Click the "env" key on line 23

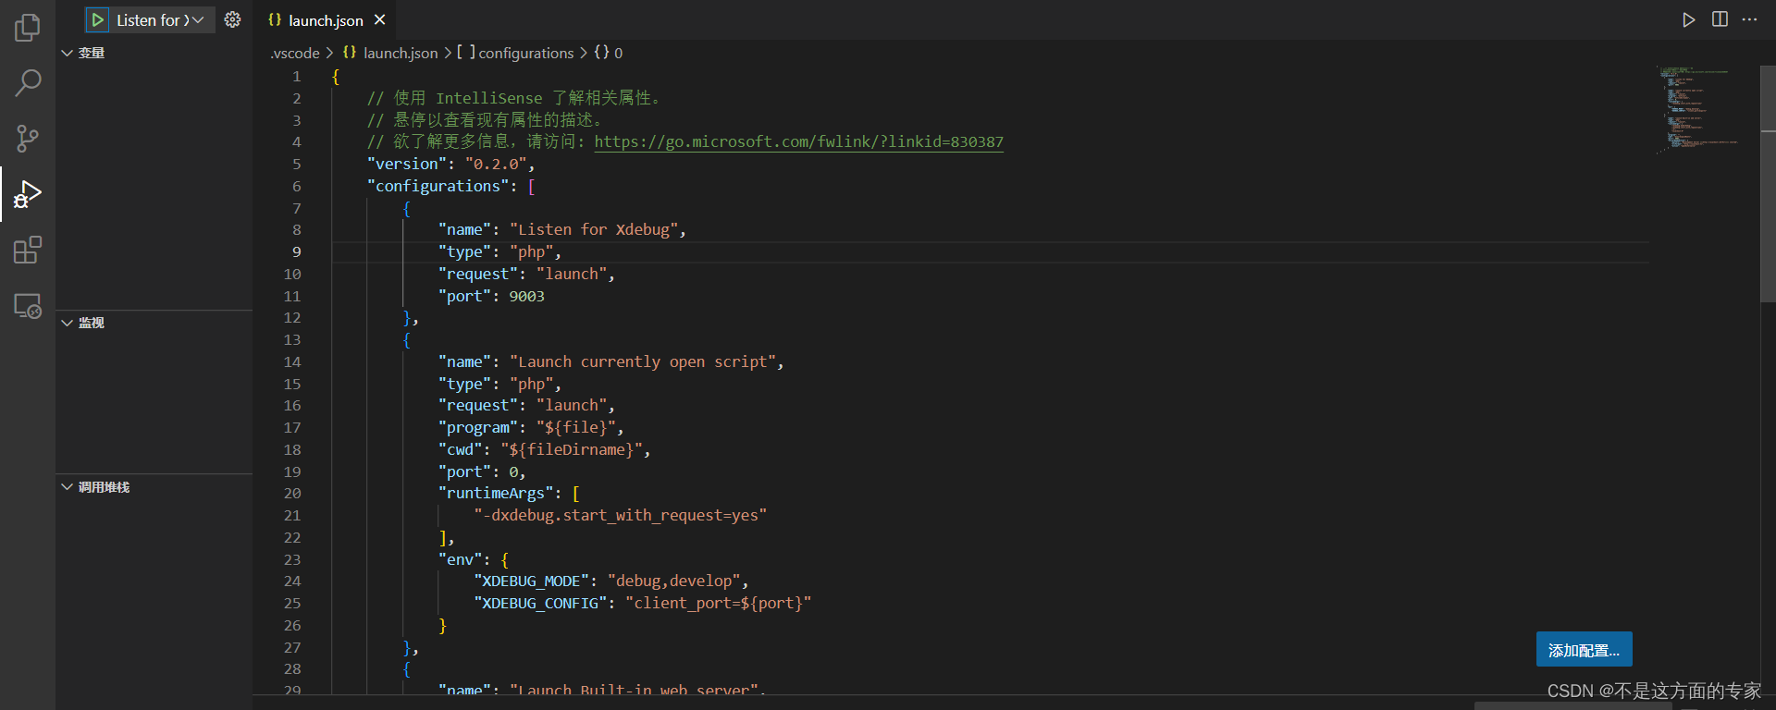click(x=461, y=559)
